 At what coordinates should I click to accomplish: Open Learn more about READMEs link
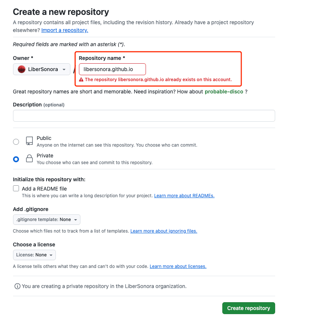tap(184, 196)
